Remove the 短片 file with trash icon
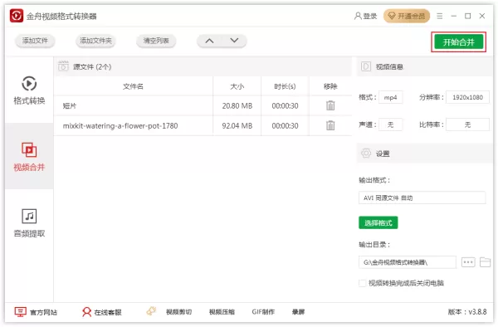 (x=330, y=105)
